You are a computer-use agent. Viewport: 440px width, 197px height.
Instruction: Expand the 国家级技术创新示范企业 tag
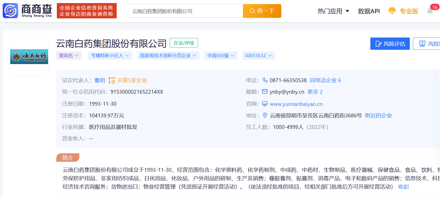point(168,56)
